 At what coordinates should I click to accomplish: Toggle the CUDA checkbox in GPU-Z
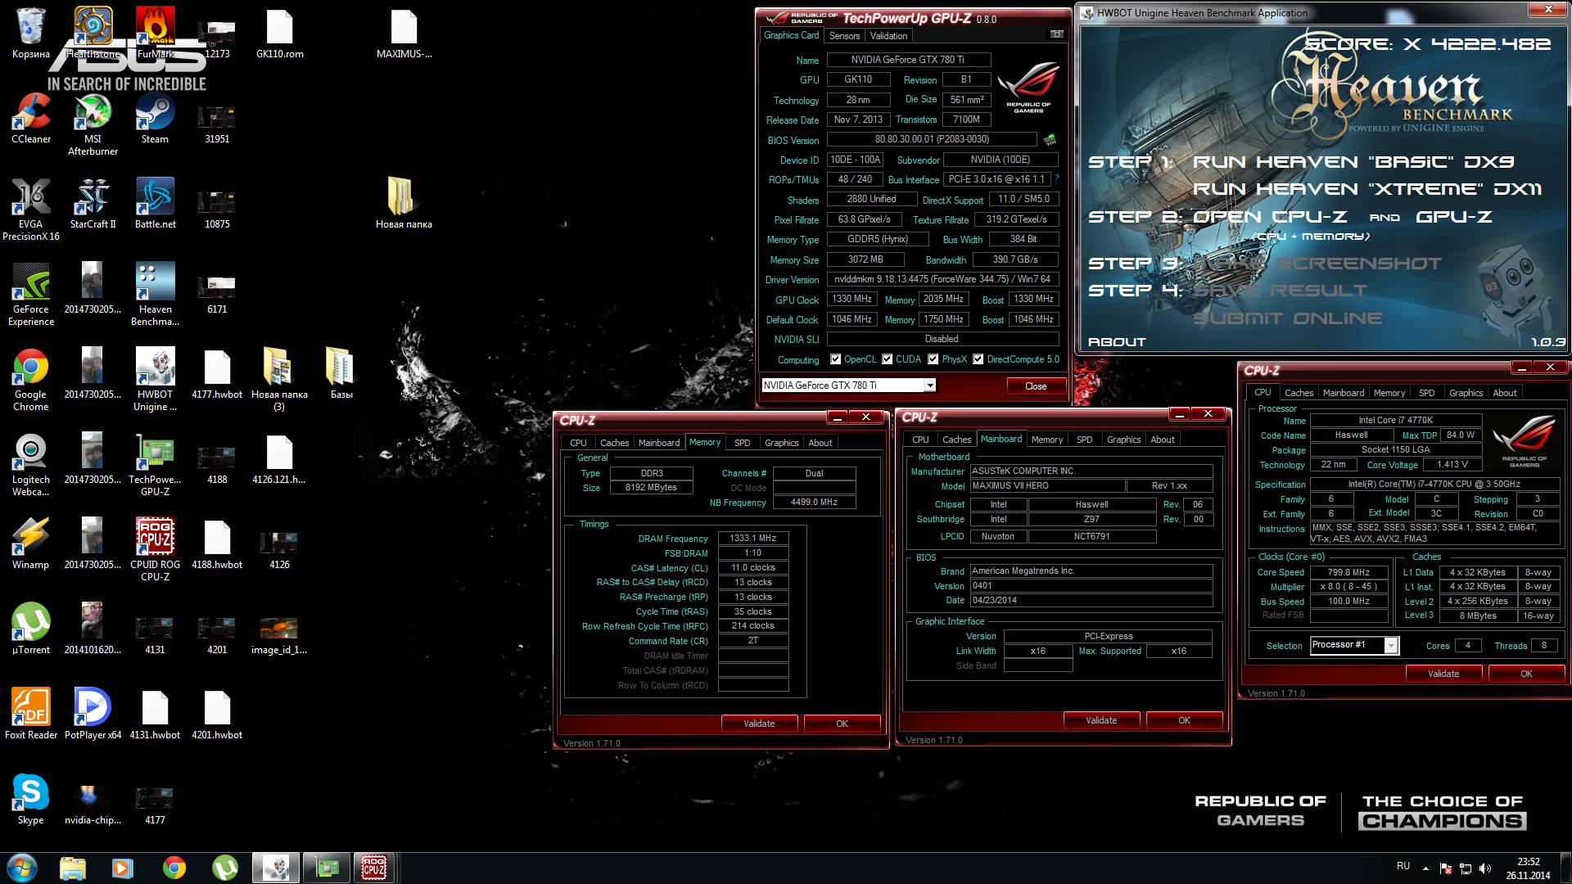888,359
